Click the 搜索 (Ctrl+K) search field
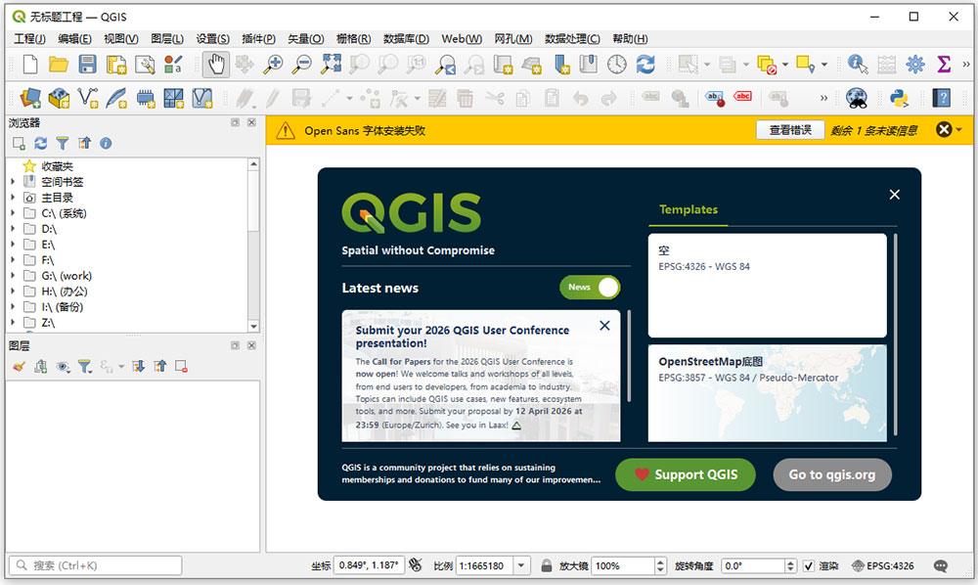978x585 pixels. point(95,564)
